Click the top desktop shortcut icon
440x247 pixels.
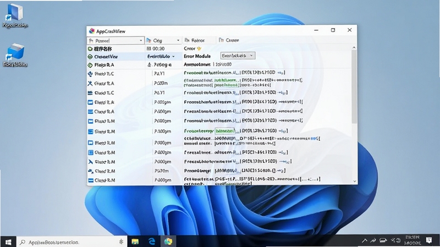click(x=15, y=12)
